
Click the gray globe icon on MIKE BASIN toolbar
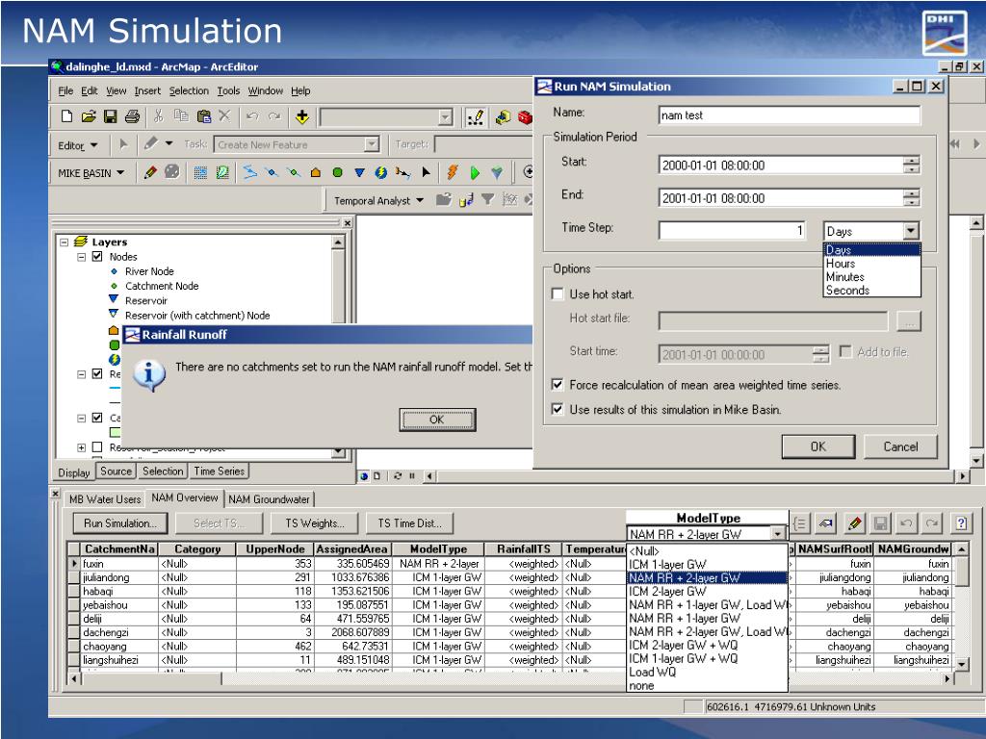[x=171, y=171]
